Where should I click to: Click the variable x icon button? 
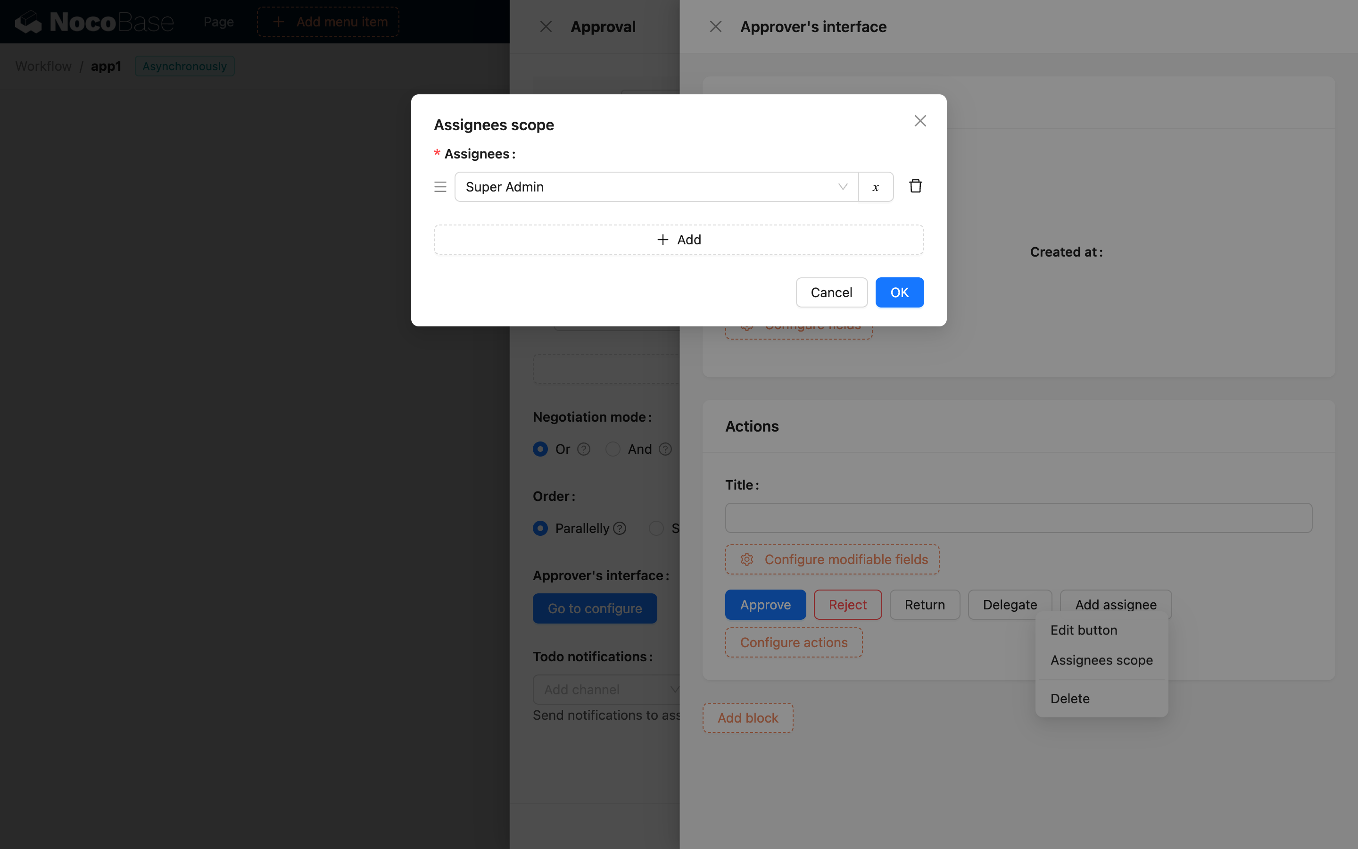876,187
